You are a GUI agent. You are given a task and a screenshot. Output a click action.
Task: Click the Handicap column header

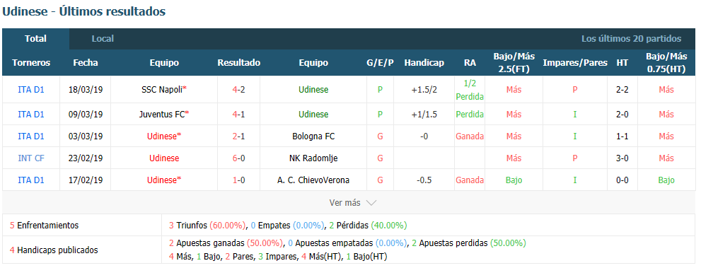tap(424, 63)
